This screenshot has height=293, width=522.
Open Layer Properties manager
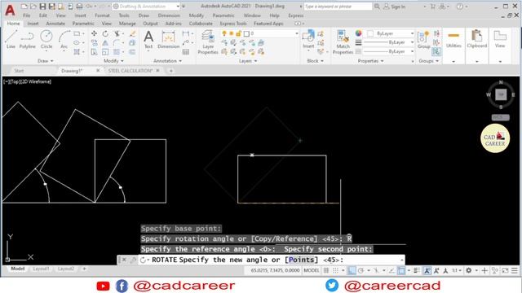coord(208,42)
